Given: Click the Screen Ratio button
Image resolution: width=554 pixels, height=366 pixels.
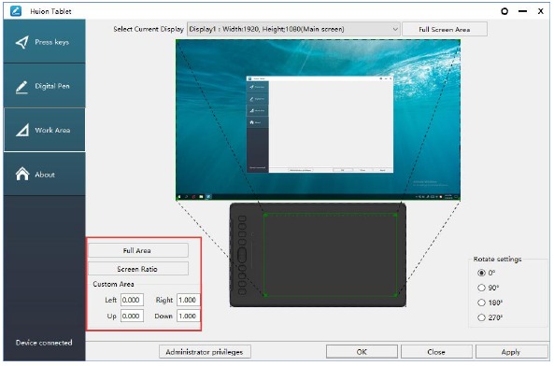Looking at the screenshot, I should click(x=137, y=269).
